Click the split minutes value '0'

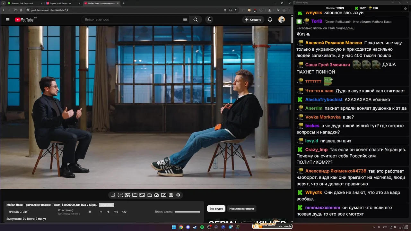[90, 212]
